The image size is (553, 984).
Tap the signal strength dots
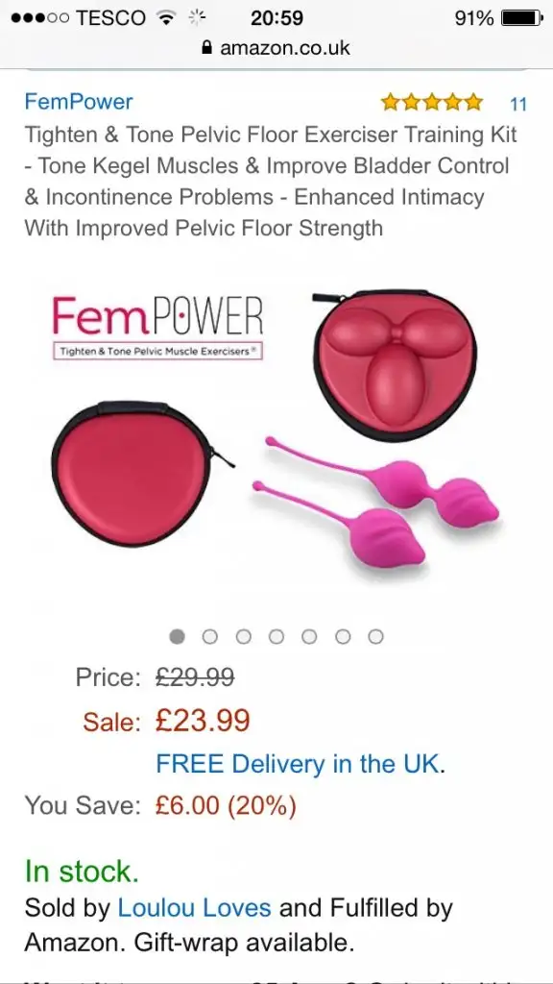pos(39,18)
